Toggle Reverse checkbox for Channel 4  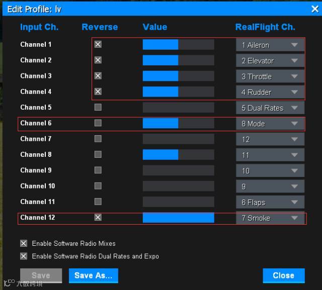[x=98, y=91]
